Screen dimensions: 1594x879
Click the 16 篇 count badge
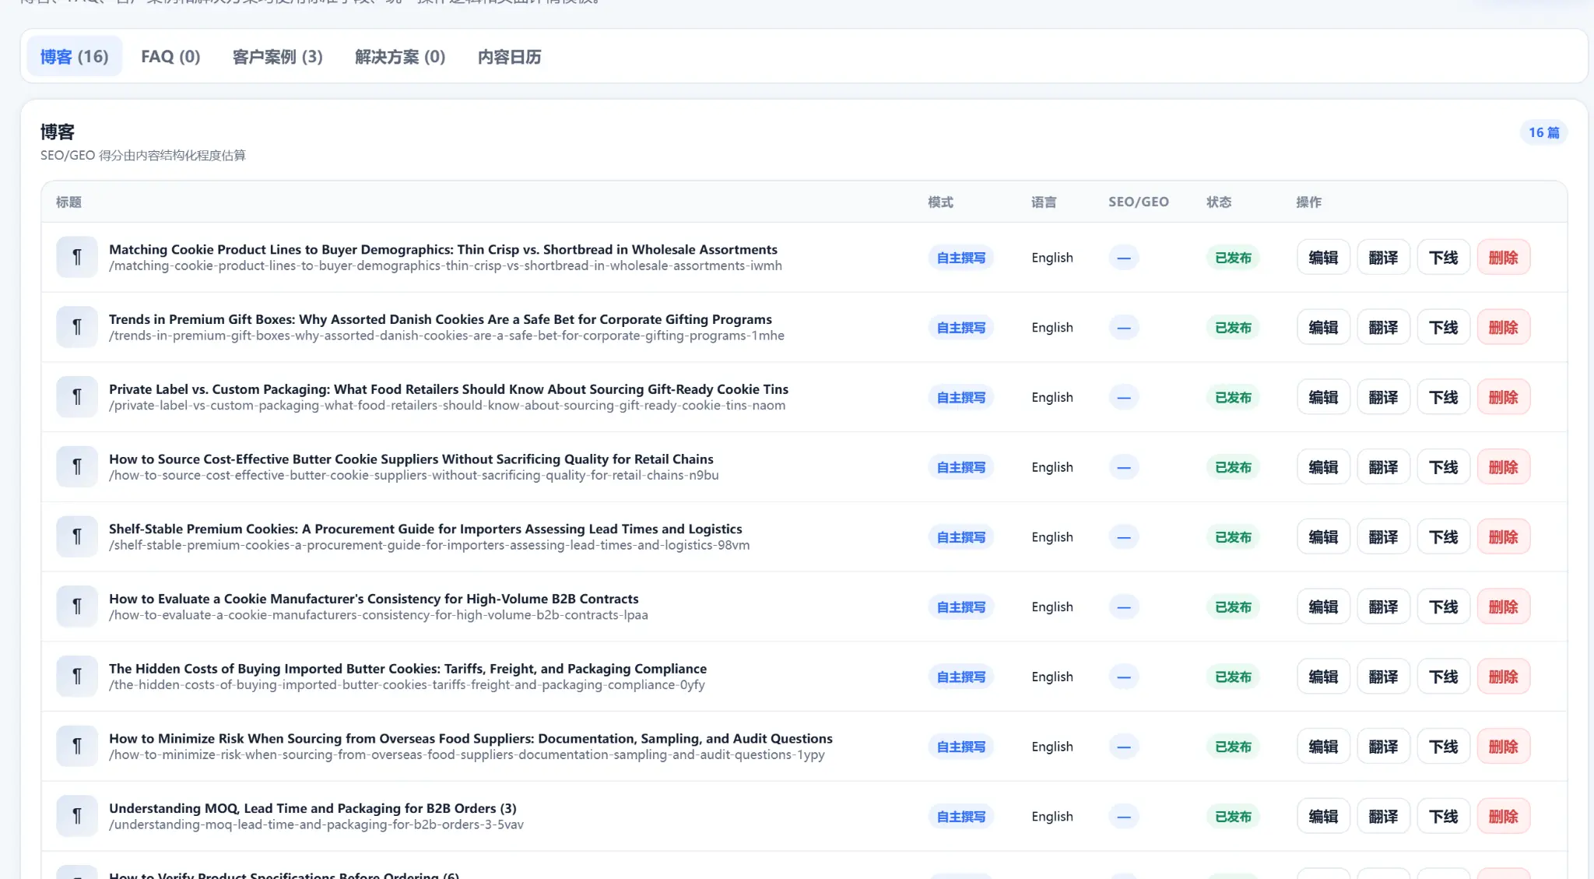(x=1543, y=132)
